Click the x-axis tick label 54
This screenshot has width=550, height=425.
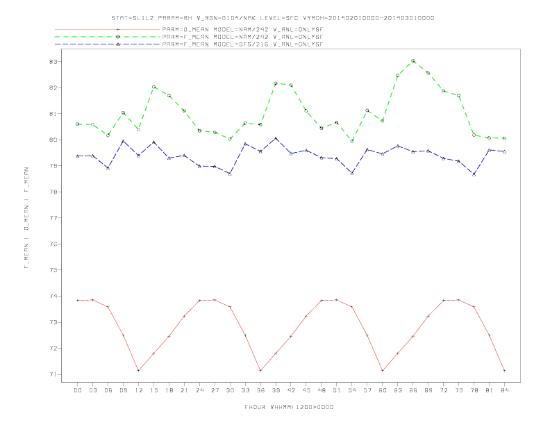pyautogui.click(x=352, y=390)
